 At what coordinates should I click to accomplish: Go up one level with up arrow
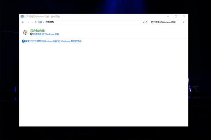pos(36,22)
